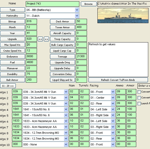
Task: Click the ship bitmap preview image
Action: coord(123,16)
